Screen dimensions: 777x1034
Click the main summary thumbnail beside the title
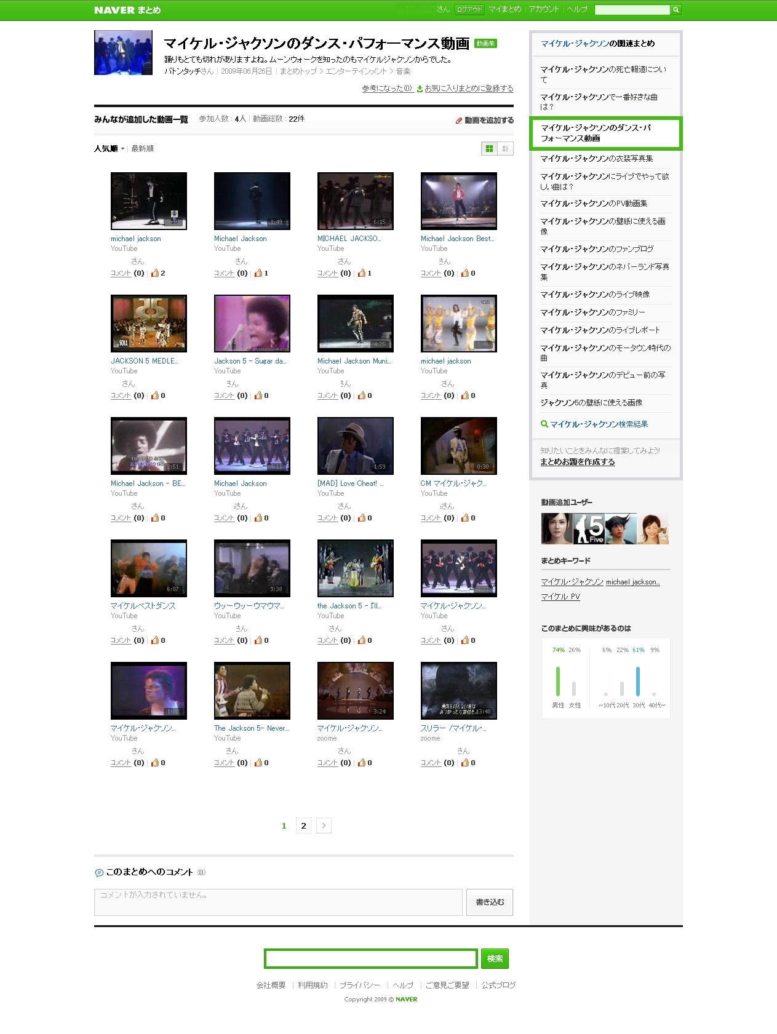(x=123, y=53)
